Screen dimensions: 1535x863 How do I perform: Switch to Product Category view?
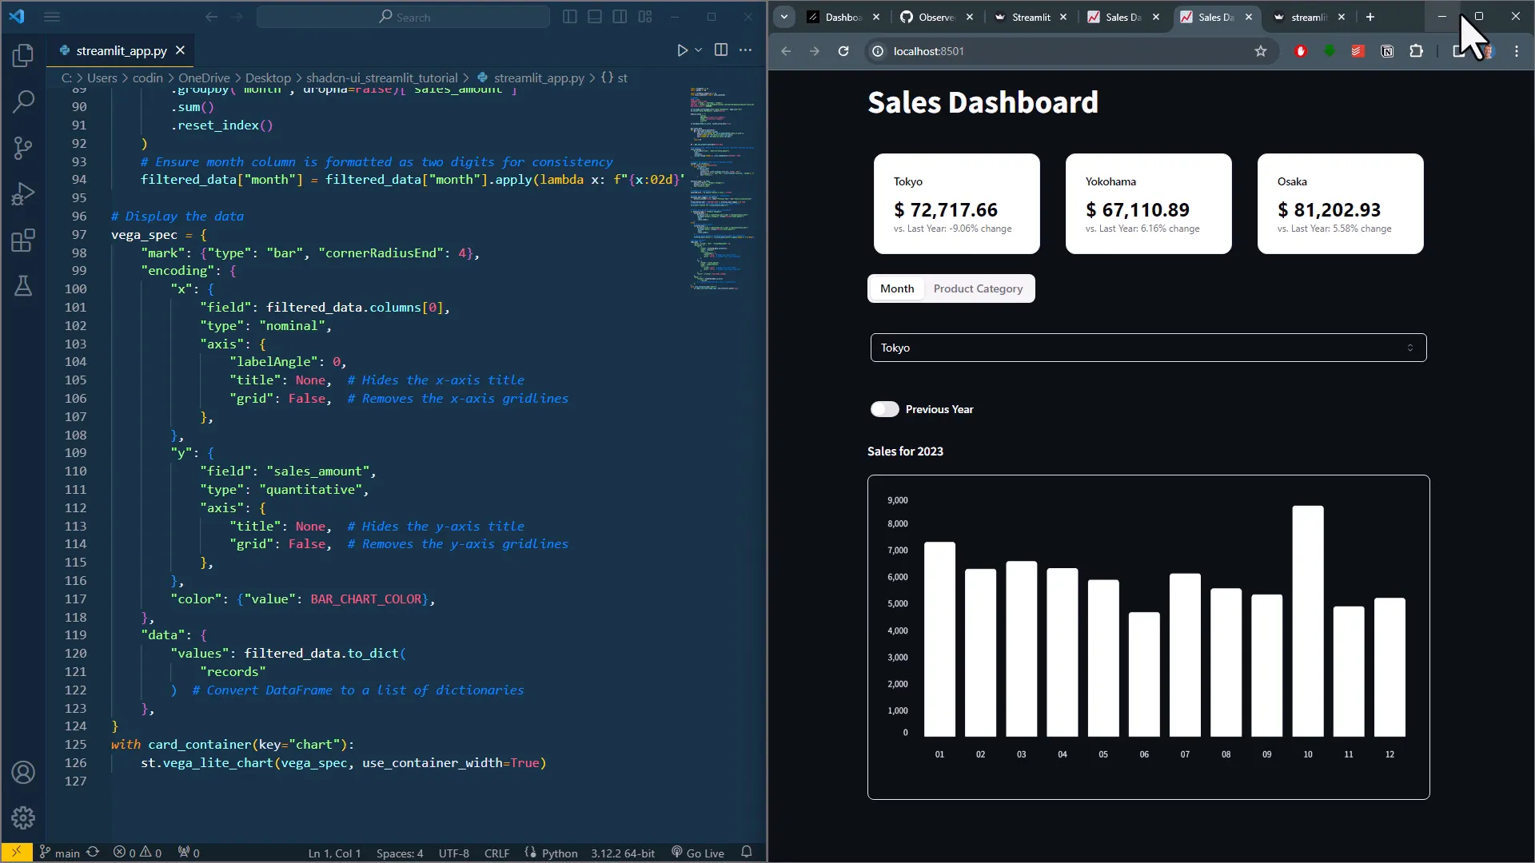[x=979, y=288]
